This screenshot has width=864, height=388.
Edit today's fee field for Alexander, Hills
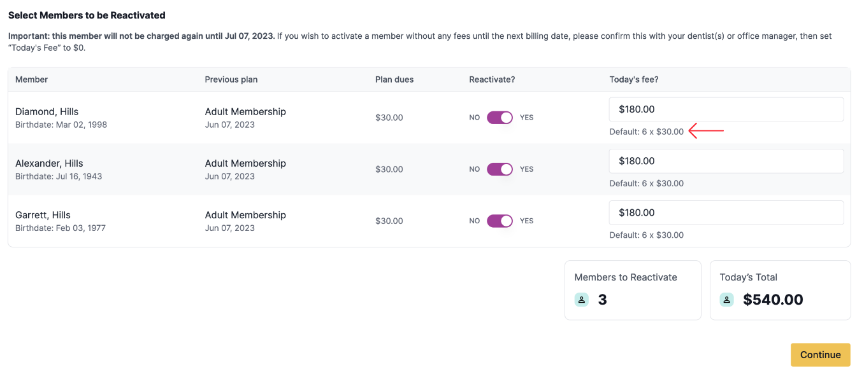point(726,161)
